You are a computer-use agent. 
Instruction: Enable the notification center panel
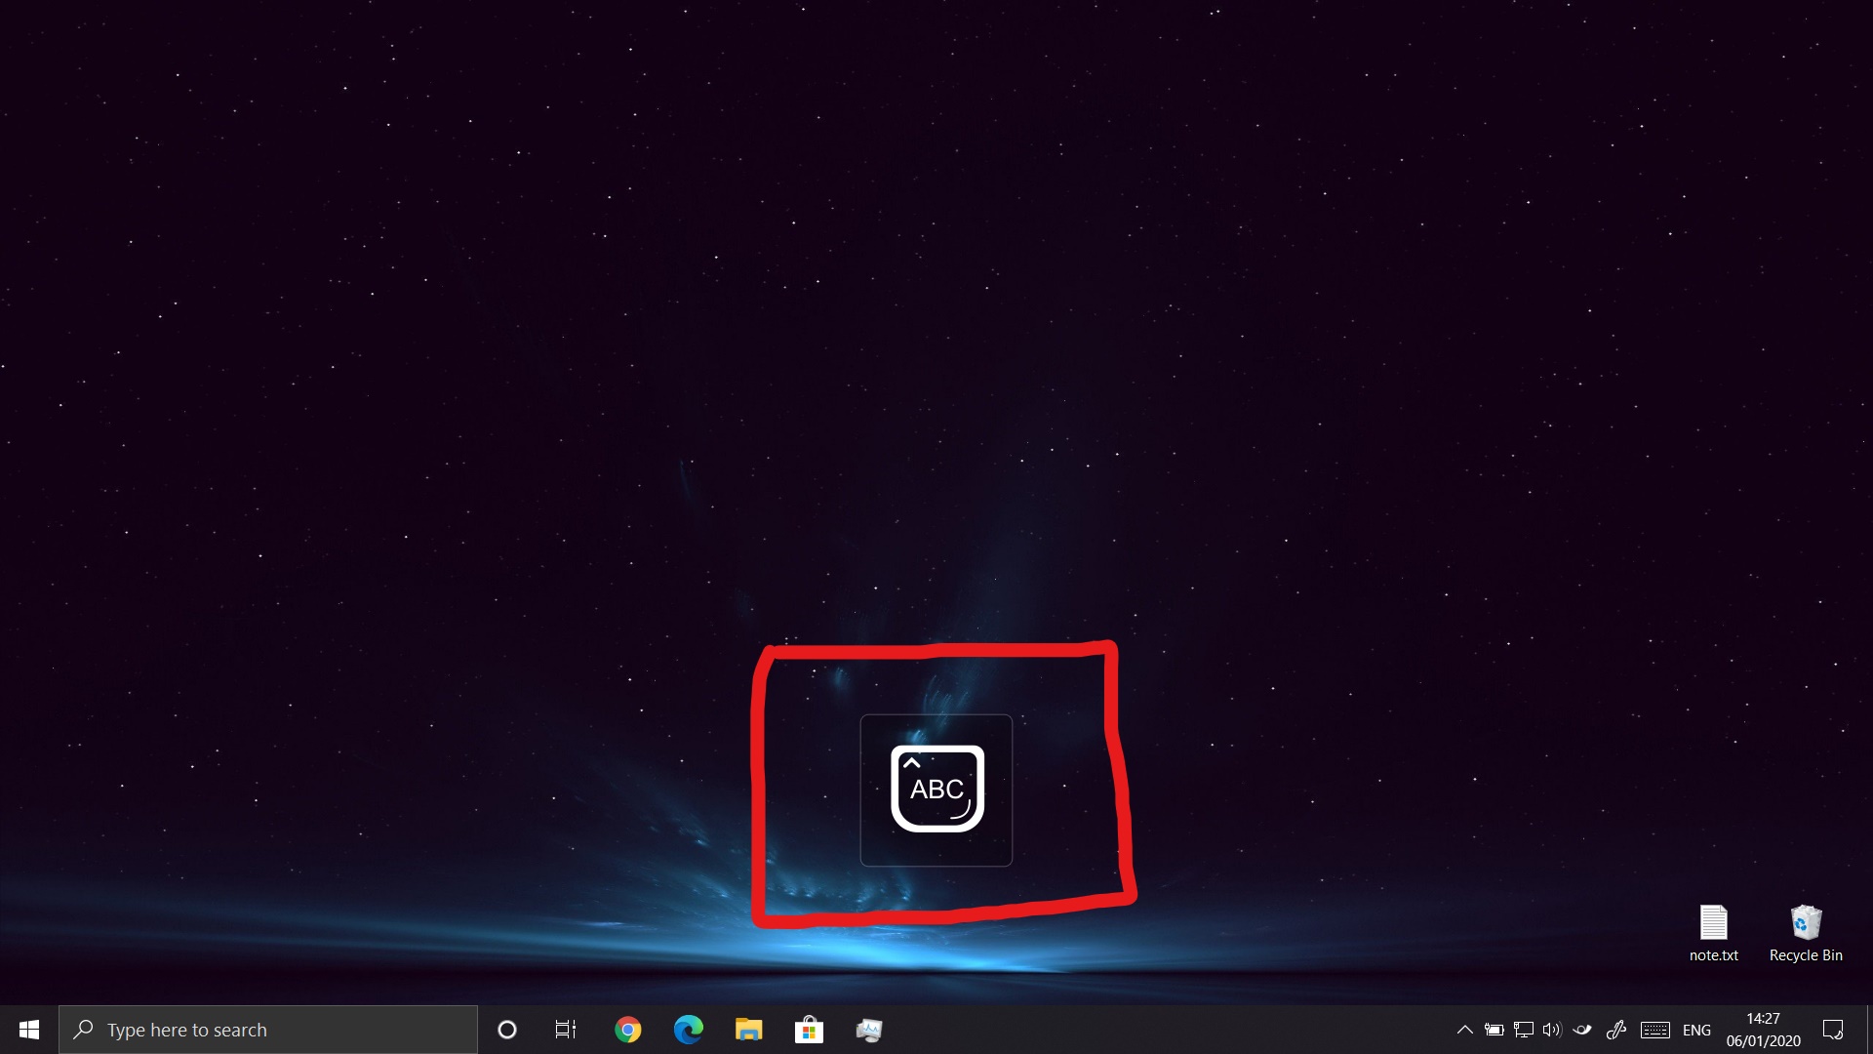[1832, 1030]
